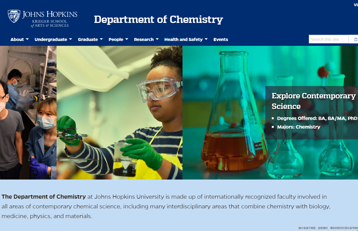Expand the People menu caret
Viewport: 358px width, 231px height.
click(x=127, y=39)
